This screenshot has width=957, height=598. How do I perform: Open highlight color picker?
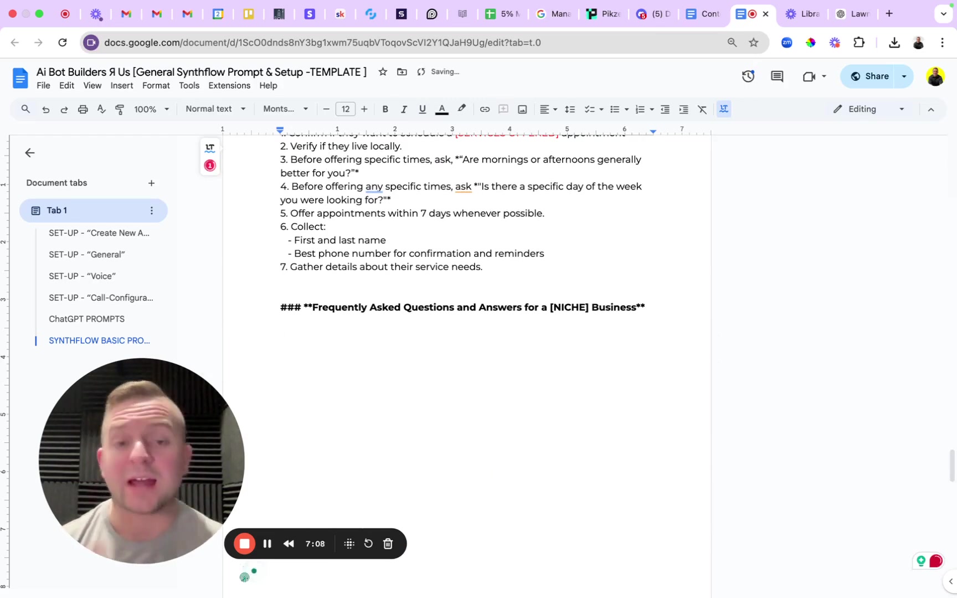[x=461, y=109]
